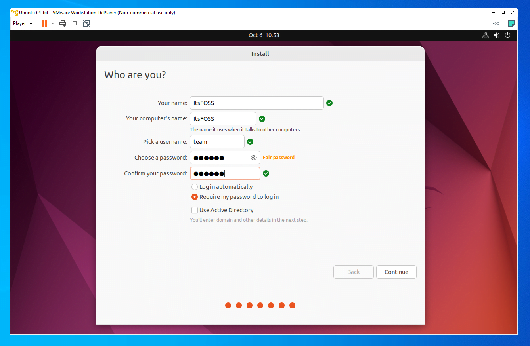Click the Unity mode icon
This screenshot has height=346, width=530.
(x=86, y=23)
